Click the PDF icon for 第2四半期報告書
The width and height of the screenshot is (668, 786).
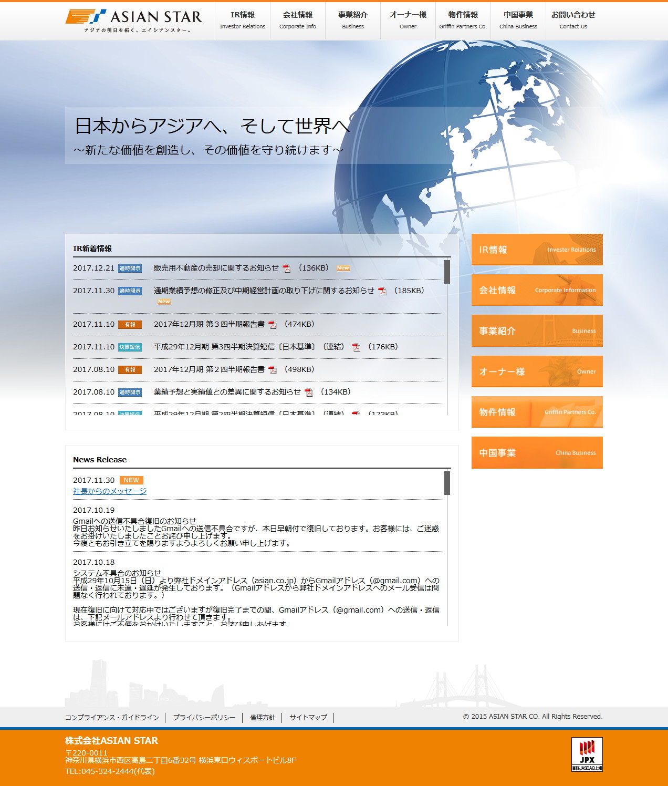[273, 370]
